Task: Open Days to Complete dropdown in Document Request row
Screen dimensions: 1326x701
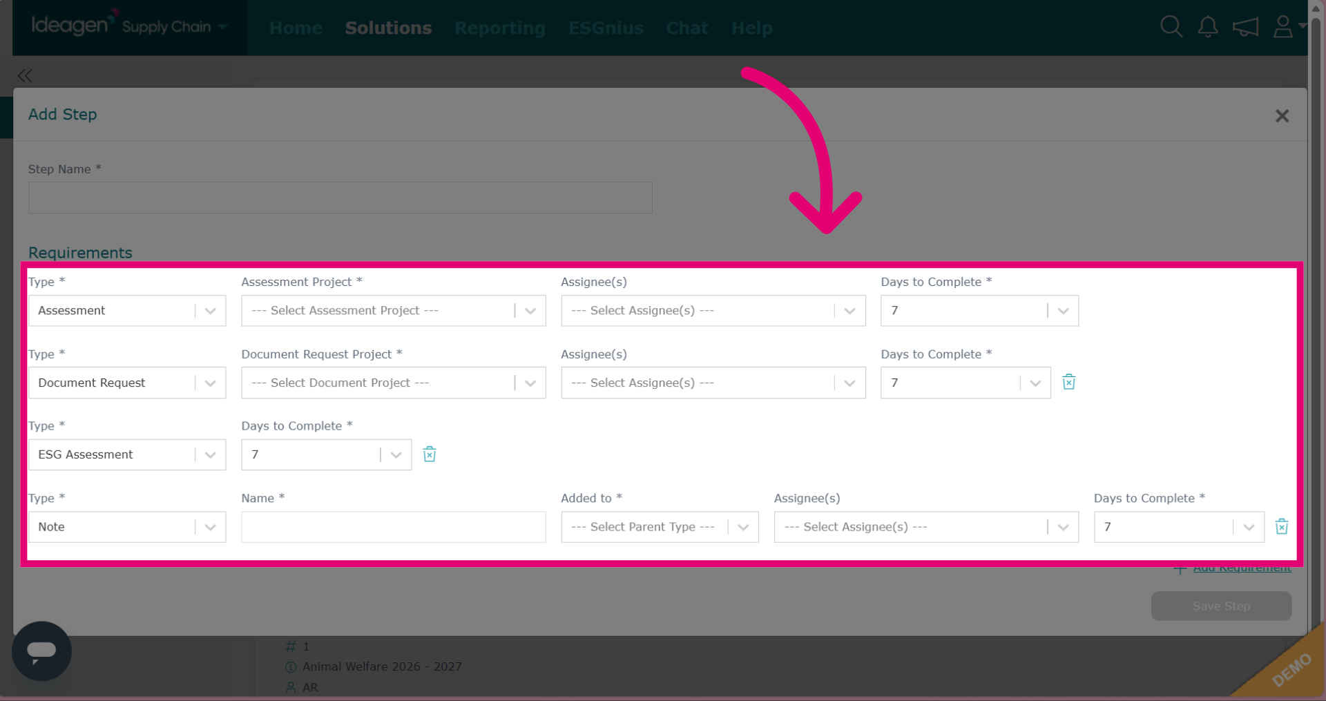Action: [x=965, y=383]
